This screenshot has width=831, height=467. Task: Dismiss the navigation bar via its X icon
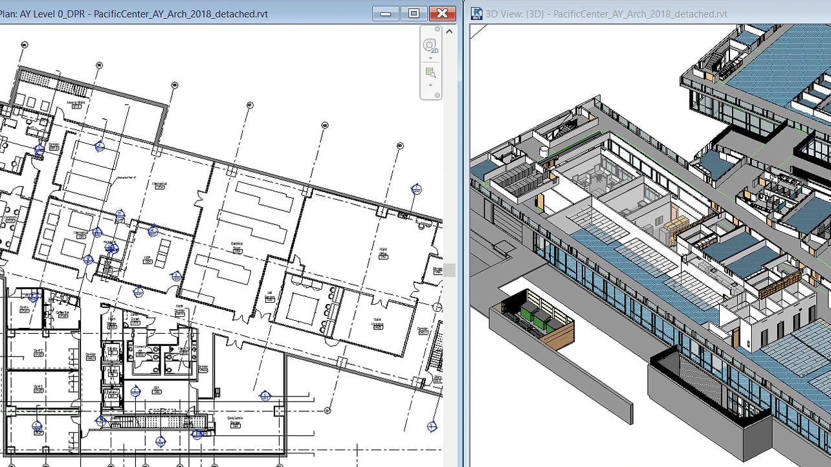coord(437,29)
